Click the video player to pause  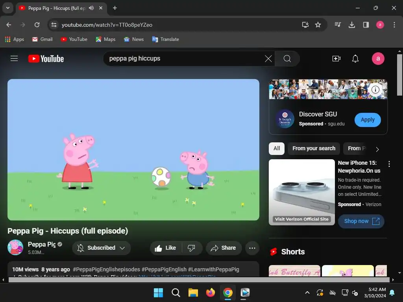click(133, 149)
